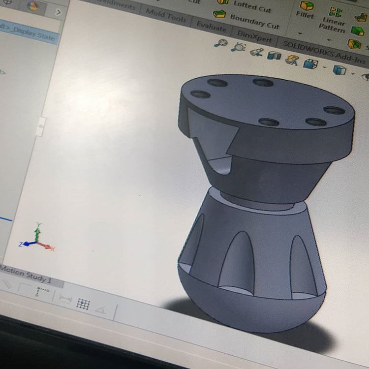Screen dimensions: 369x369
Task: Open the Evaluate tab
Action: point(211,26)
